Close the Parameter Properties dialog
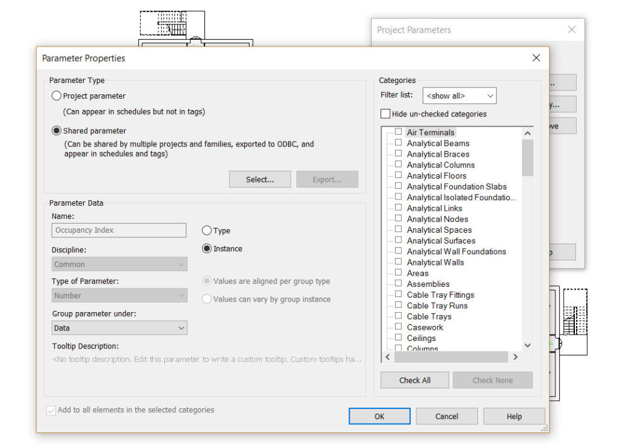The width and height of the screenshot is (644, 448). pyautogui.click(x=536, y=58)
